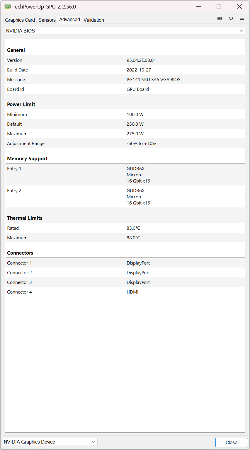The width and height of the screenshot is (250, 450).
Task: Click the Build Date value 2022-10-27
Action: pyautogui.click(x=139, y=70)
